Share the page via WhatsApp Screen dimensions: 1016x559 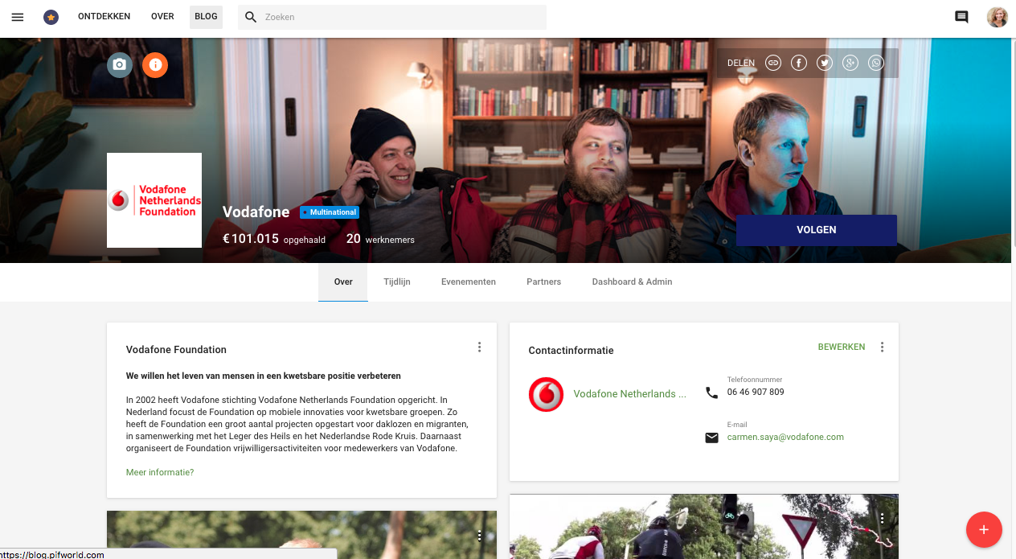click(x=876, y=63)
